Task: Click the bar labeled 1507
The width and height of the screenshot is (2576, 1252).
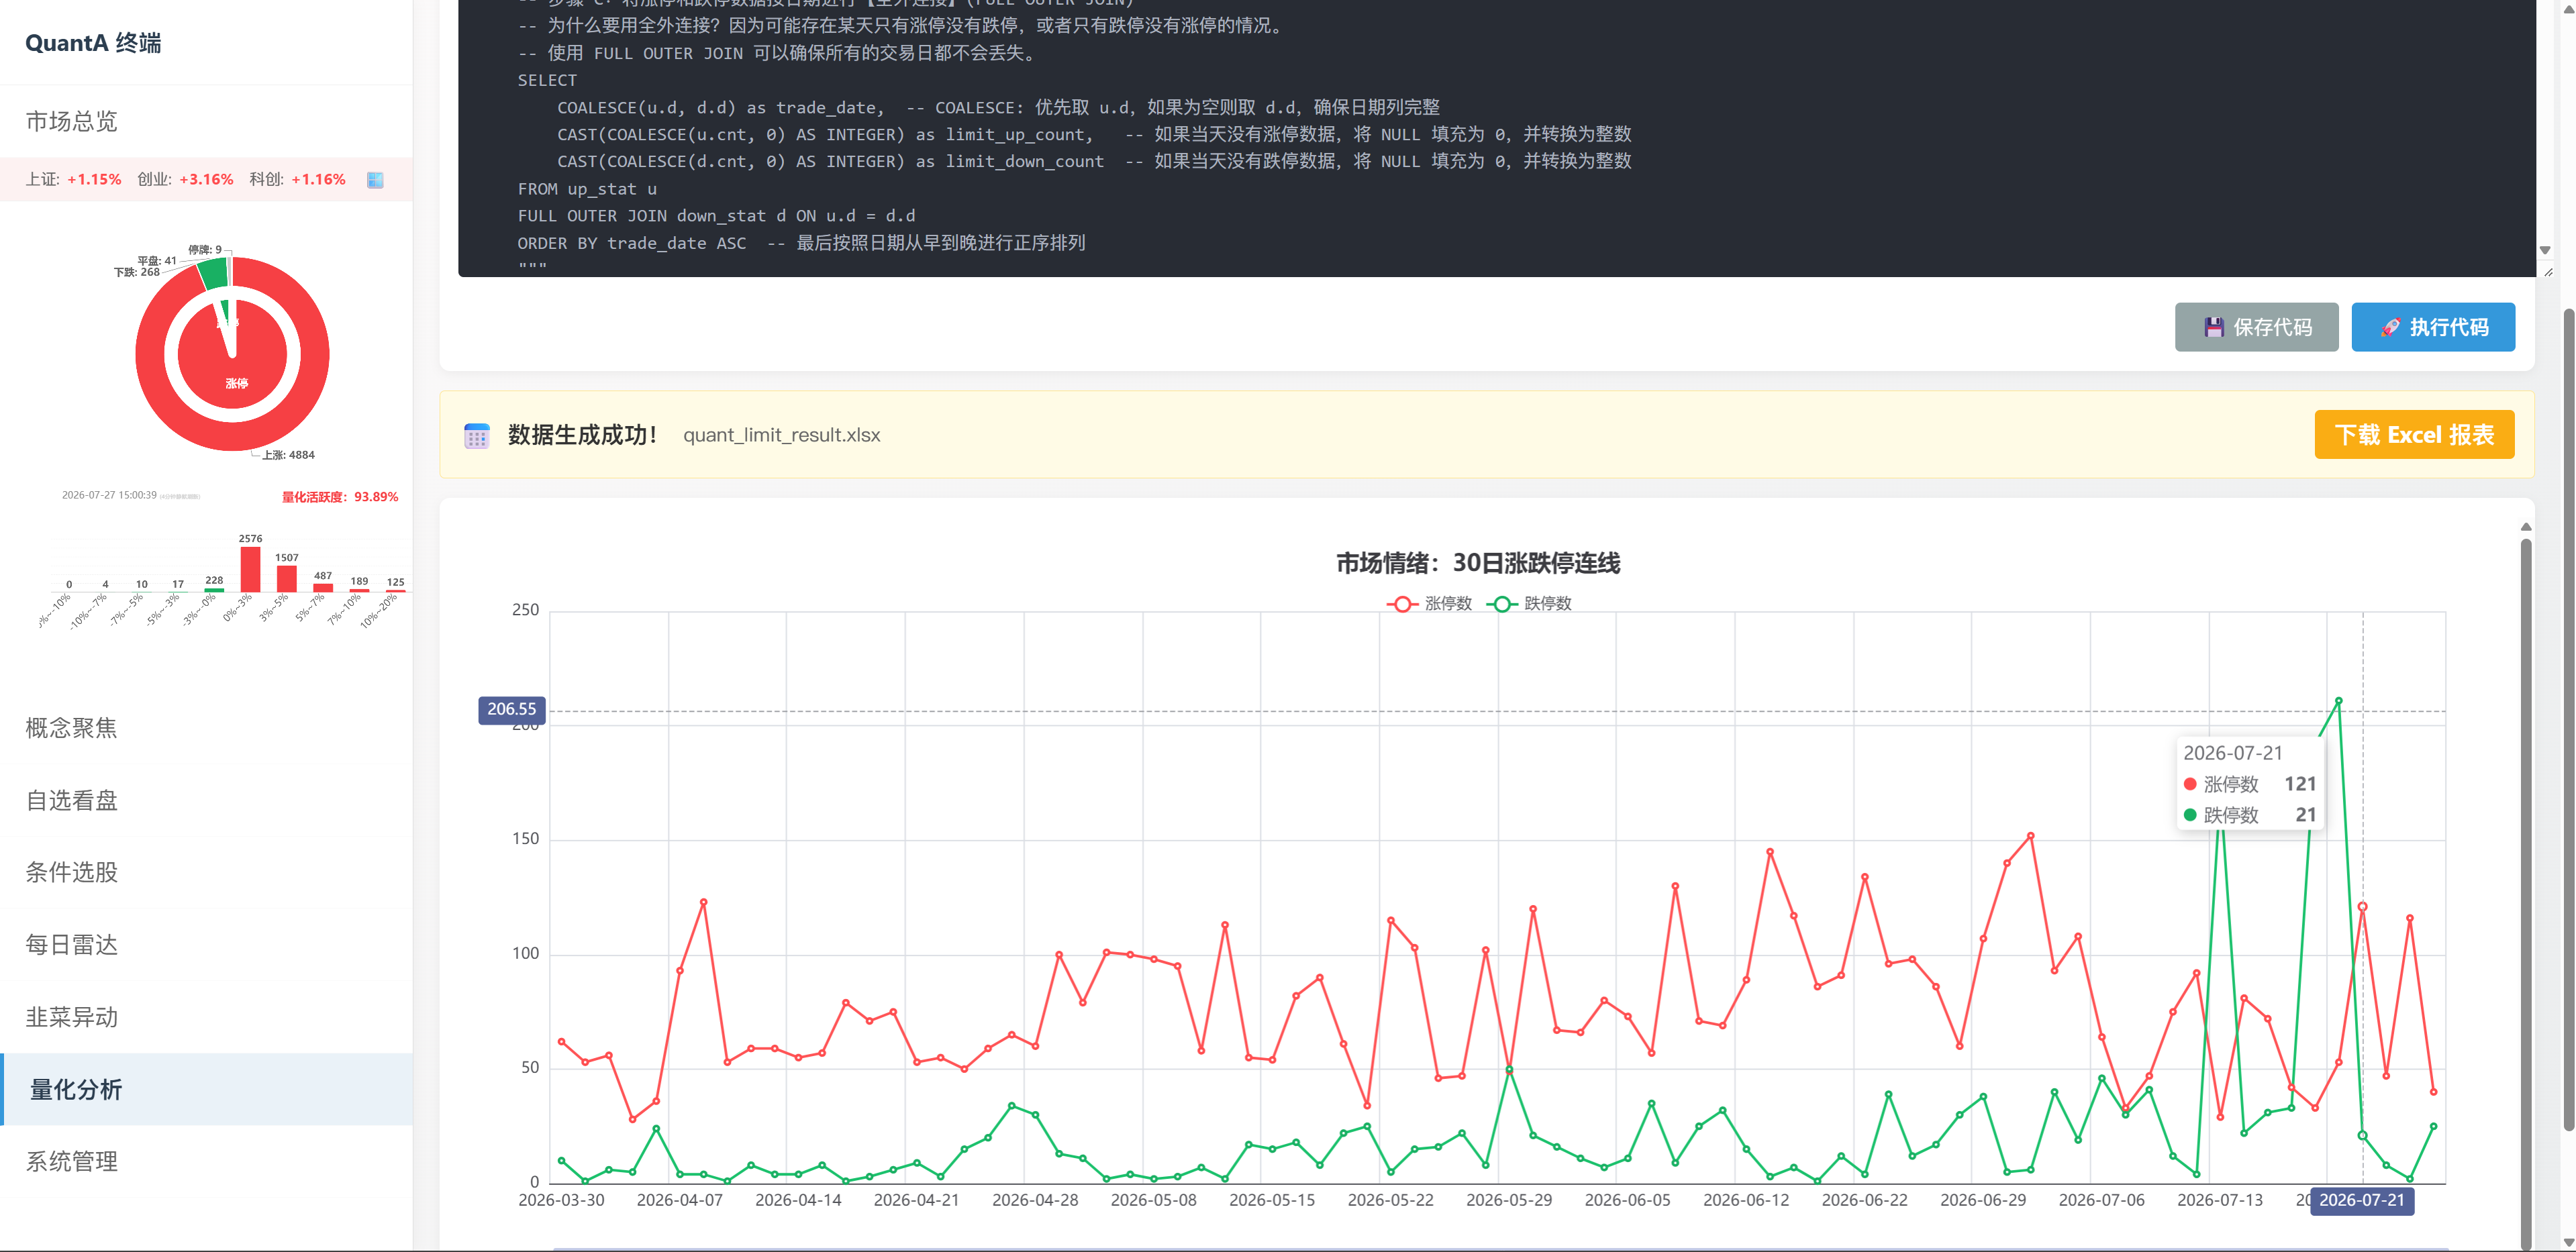Action: (287, 579)
